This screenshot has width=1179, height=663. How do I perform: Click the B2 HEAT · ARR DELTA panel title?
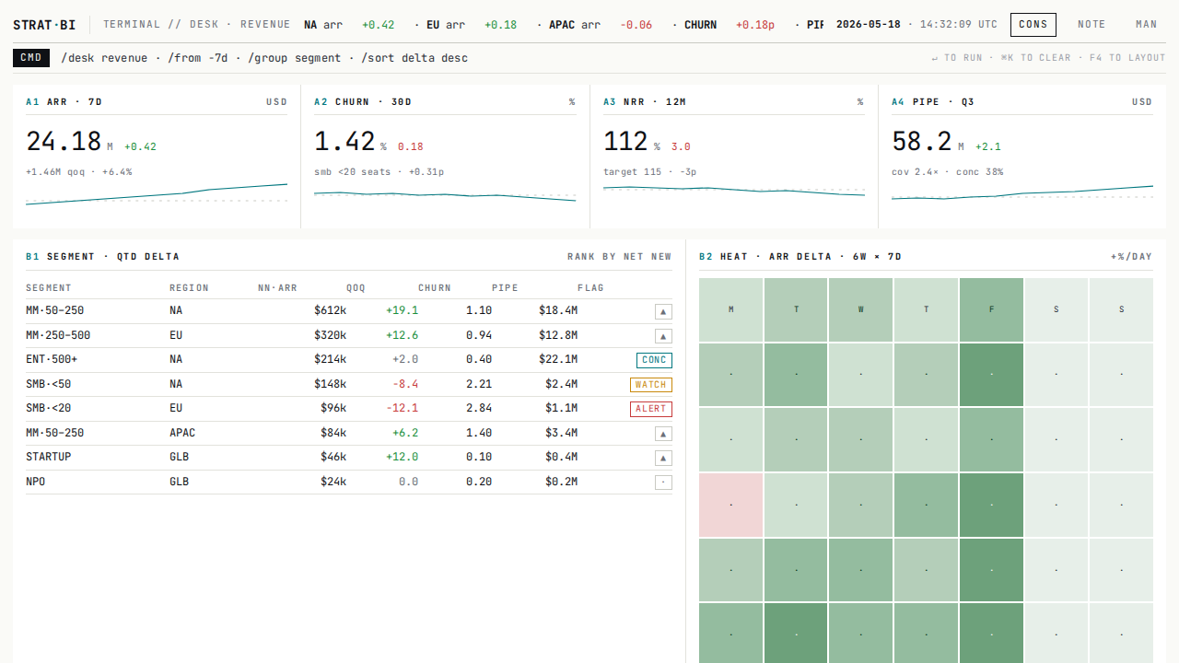coord(800,257)
